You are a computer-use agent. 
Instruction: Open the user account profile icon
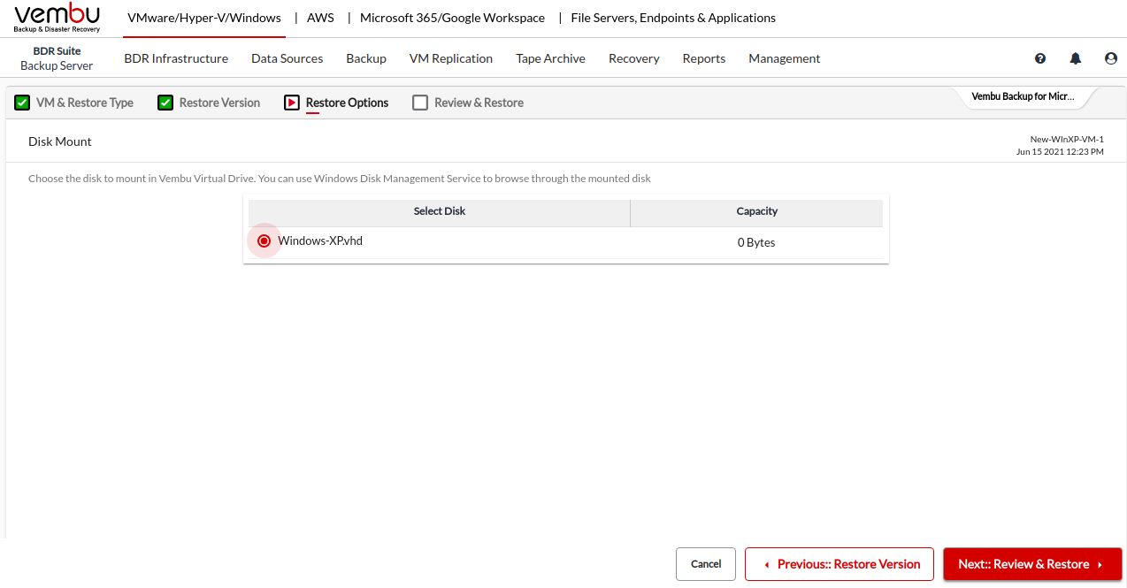click(1111, 58)
